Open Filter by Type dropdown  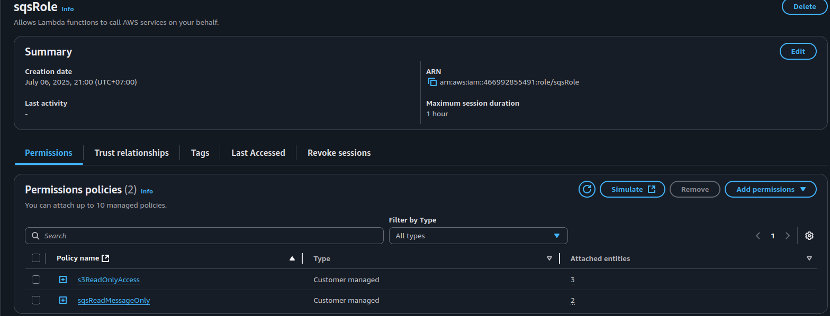coord(478,236)
